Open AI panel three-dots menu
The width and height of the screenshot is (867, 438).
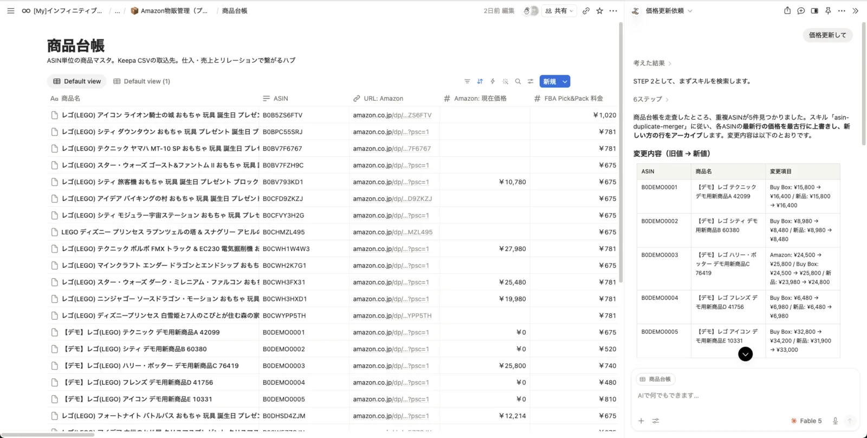click(x=842, y=11)
